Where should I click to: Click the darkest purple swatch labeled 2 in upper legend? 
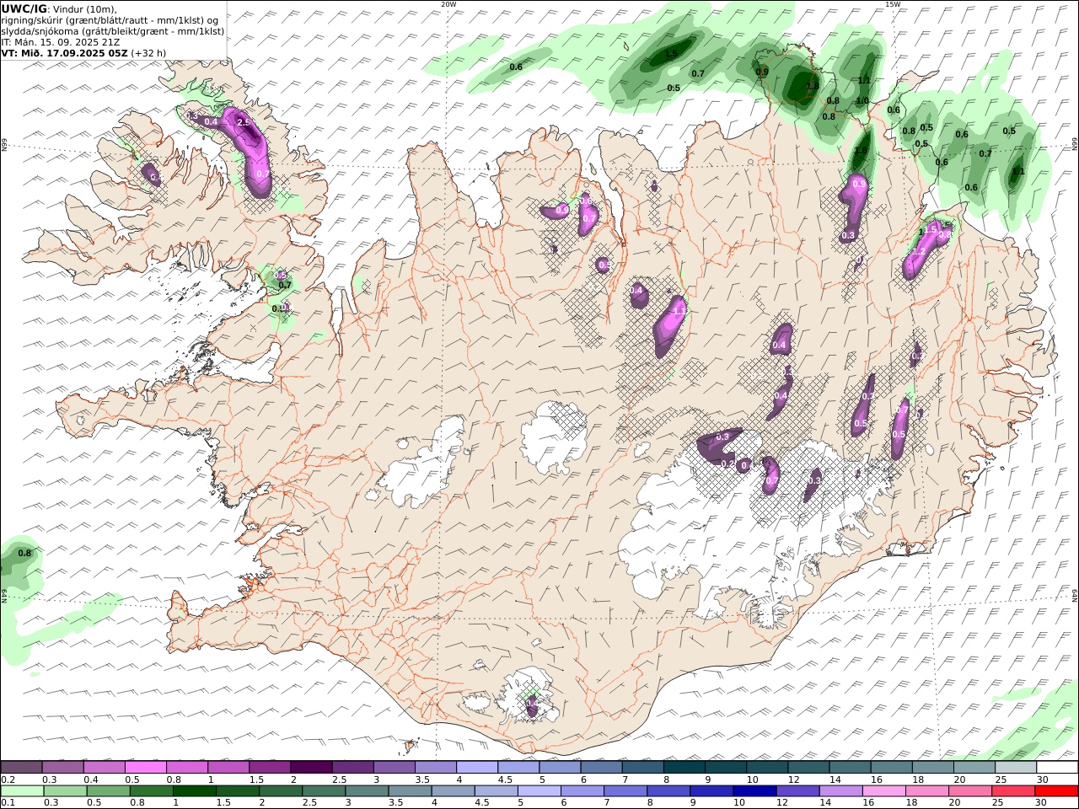point(311,768)
